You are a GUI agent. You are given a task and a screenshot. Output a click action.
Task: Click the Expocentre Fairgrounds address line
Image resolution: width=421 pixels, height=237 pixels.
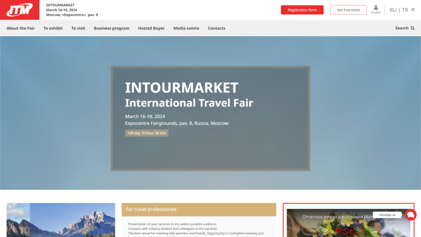tap(177, 123)
